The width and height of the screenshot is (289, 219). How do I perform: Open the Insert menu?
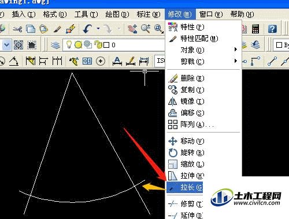click(x=24, y=14)
